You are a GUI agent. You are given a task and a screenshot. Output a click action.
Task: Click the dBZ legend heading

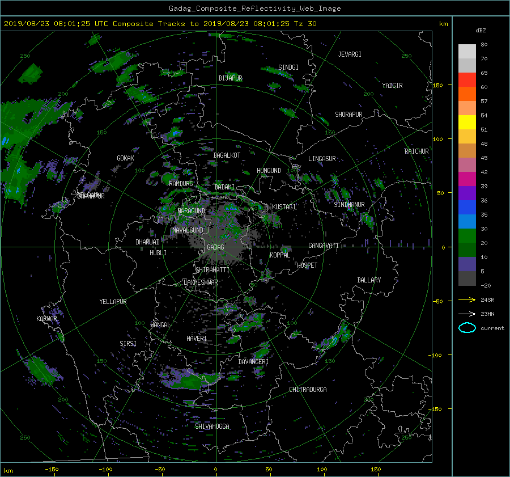(481, 31)
